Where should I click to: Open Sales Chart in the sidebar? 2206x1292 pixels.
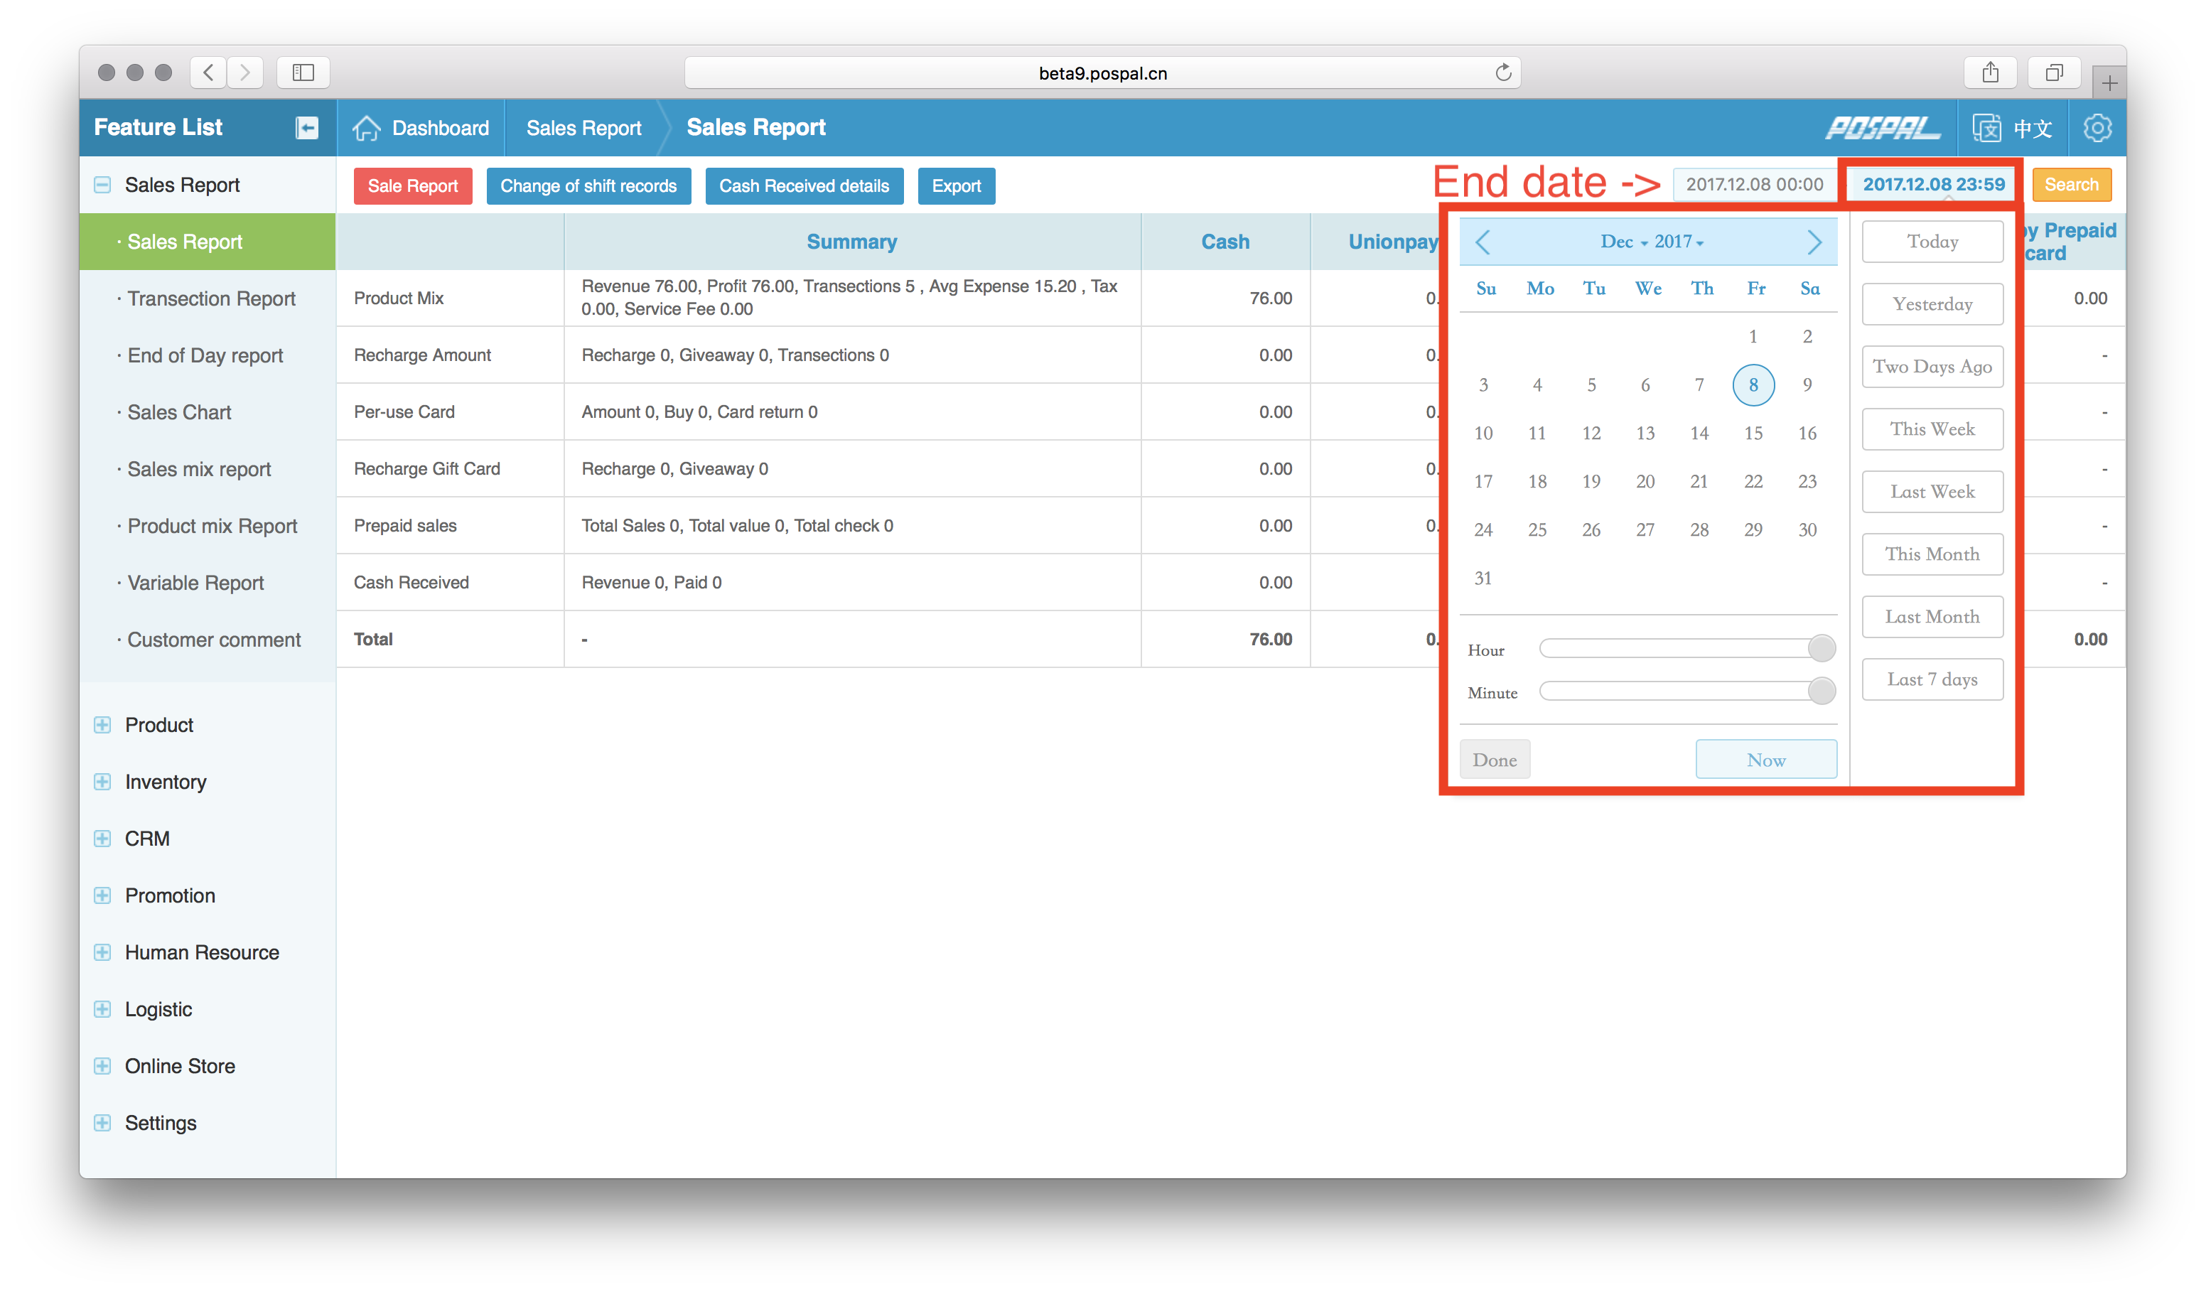(178, 412)
